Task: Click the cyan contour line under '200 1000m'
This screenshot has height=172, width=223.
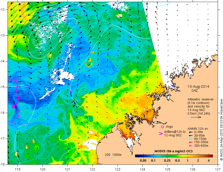Action: pos(110,157)
